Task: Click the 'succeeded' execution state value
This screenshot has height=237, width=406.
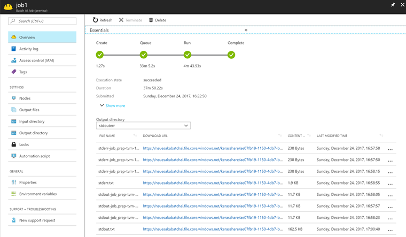Action: click(152, 80)
